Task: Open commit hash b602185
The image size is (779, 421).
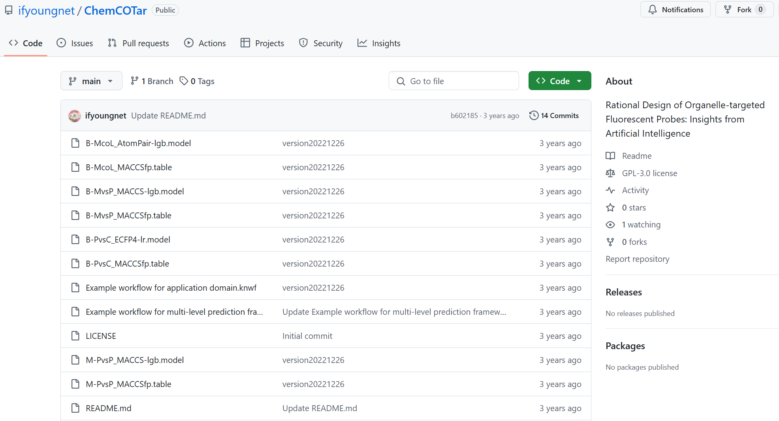Action: pos(464,116)
